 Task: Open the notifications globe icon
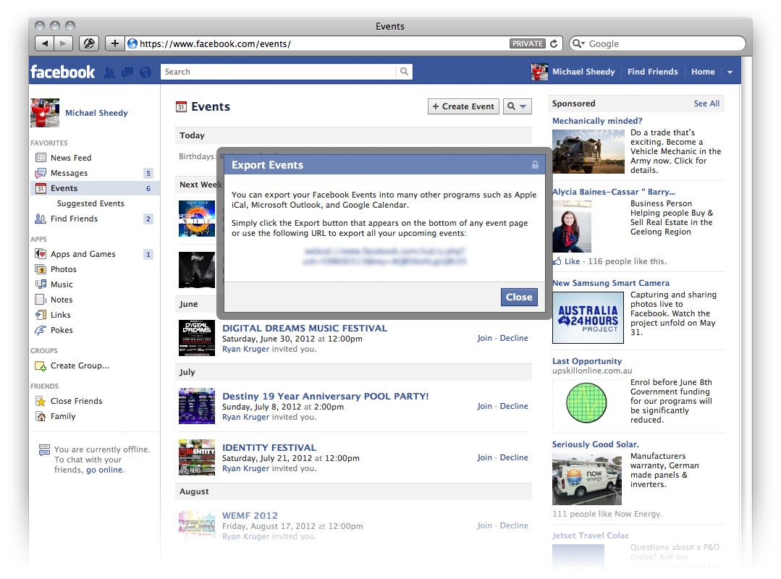[145, 72]
